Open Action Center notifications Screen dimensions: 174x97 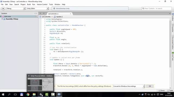(x=158, y=95)
